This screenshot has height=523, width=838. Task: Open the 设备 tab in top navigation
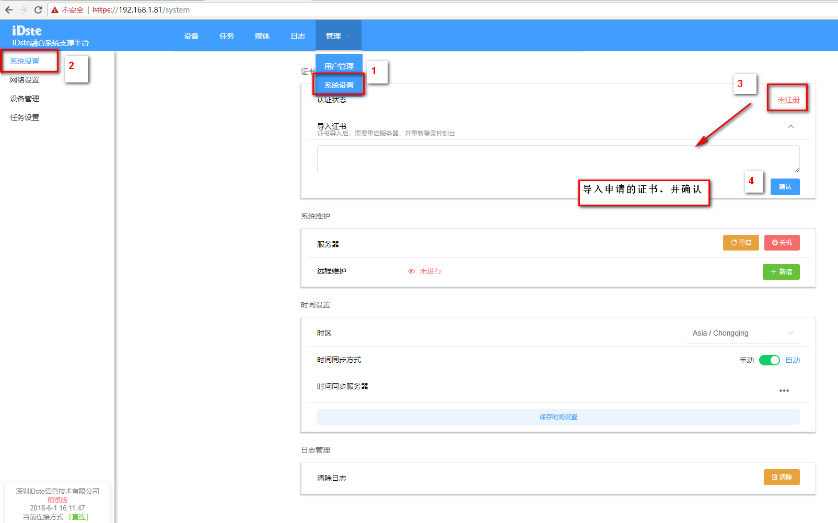pos(191,36)
